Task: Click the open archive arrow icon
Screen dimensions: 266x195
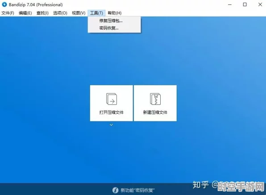Action: [x=112, y=99]
